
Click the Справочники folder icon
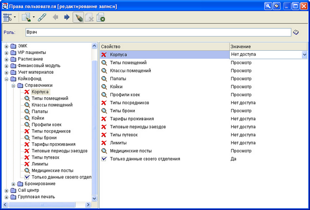pyautogui.click(x=20, y=86)
